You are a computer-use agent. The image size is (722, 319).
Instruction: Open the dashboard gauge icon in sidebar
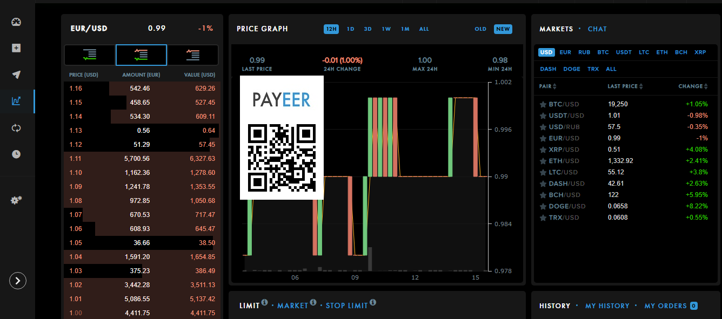tap(16, 22)
